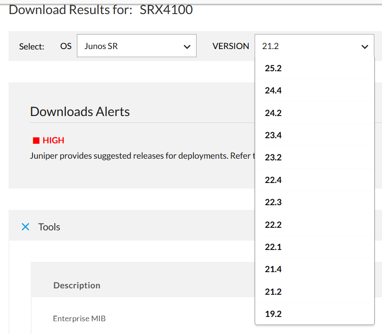Collapse the VERSION dropdown showing 21.2
The width and height of the screenshot is (382, 334).
pos(314,46)
